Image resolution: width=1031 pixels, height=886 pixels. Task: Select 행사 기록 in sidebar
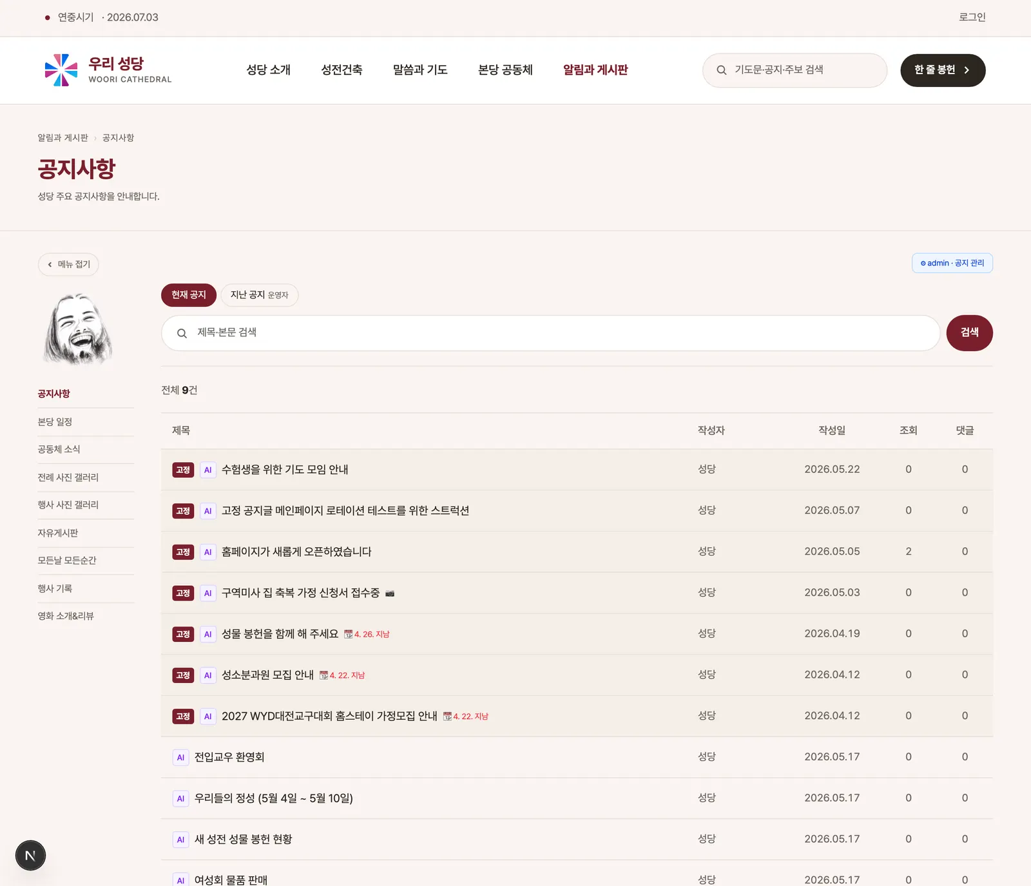(x=55, y=588)
